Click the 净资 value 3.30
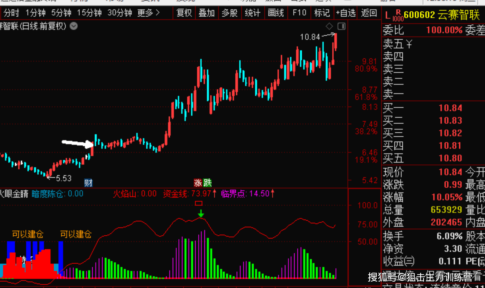 coord(453,249)
